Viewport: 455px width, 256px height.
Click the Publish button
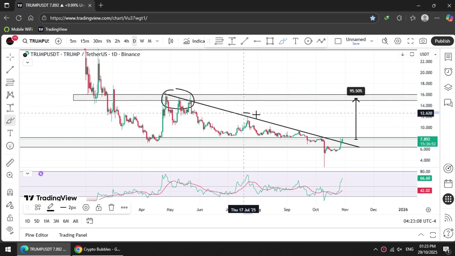[x=442, y=41]
